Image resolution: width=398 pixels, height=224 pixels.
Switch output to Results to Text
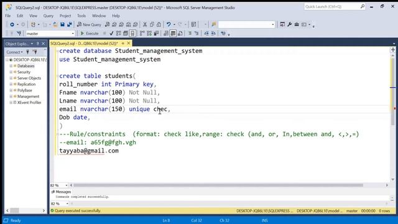pyautogui.click(x=166, y=33)
